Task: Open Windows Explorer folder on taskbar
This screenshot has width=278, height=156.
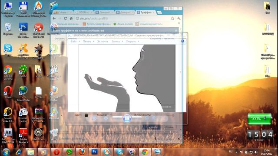Action: [31, 152]
